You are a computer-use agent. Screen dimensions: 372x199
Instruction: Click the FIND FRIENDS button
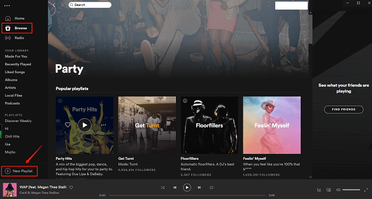pyautogui.click(x=344, y=109)
